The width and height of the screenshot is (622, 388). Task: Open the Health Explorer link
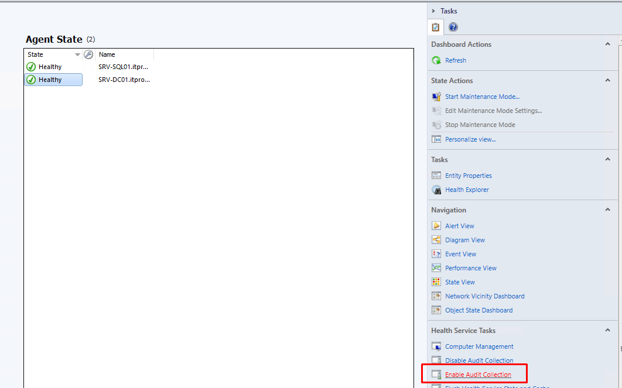tap(467, 190)
